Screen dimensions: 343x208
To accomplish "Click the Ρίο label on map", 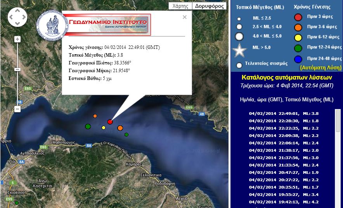I will tap(12, 161).
